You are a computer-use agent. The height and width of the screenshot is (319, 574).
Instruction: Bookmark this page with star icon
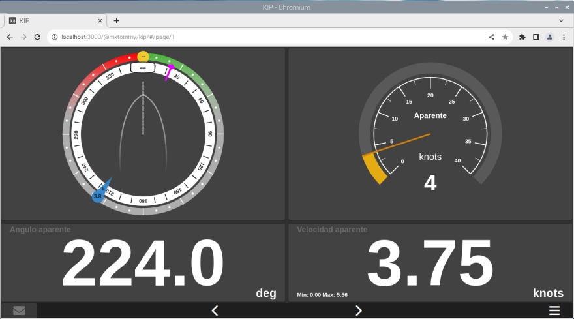coord(505,37)
